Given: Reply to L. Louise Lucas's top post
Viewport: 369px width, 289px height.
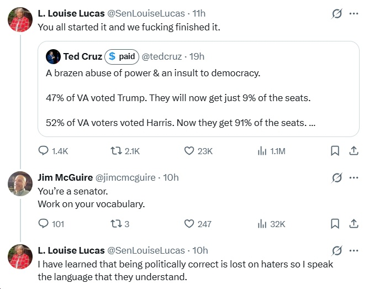Looking at the screenshot, I should tap(44, 151).
